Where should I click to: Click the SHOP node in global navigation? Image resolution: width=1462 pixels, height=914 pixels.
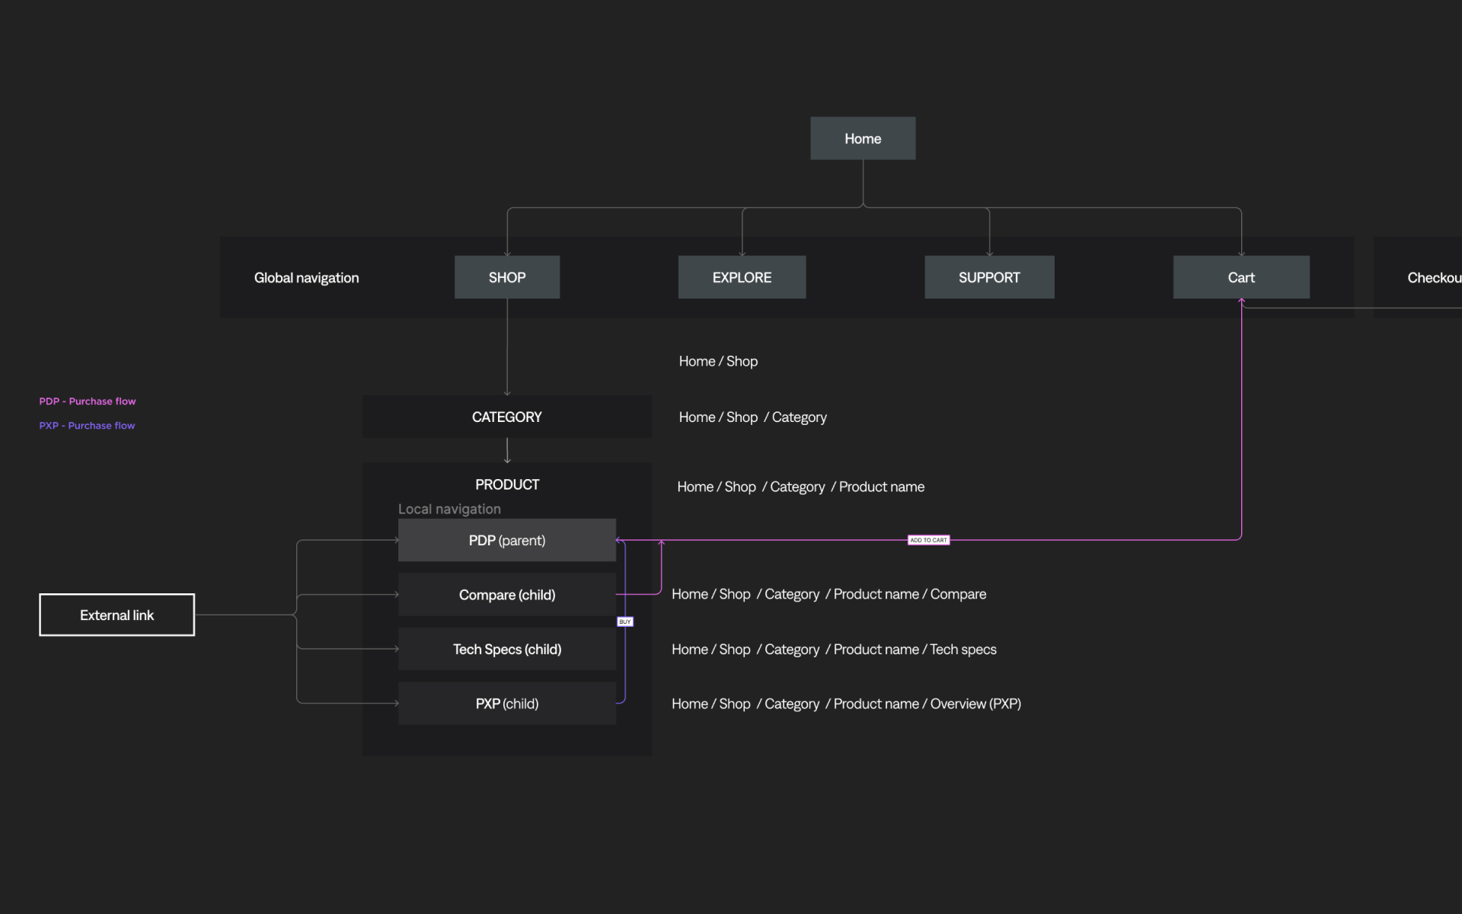507,277
